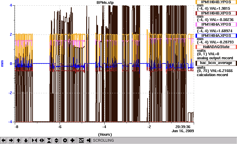Image resolution: width=237 pixels, height=144 pixels.
Task: Click the 'analog output record' description
Action: point(215,58)
